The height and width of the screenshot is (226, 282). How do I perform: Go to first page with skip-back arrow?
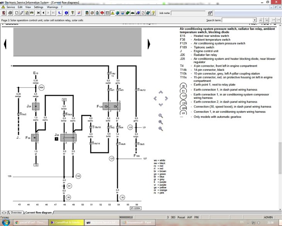click(38, 13)
